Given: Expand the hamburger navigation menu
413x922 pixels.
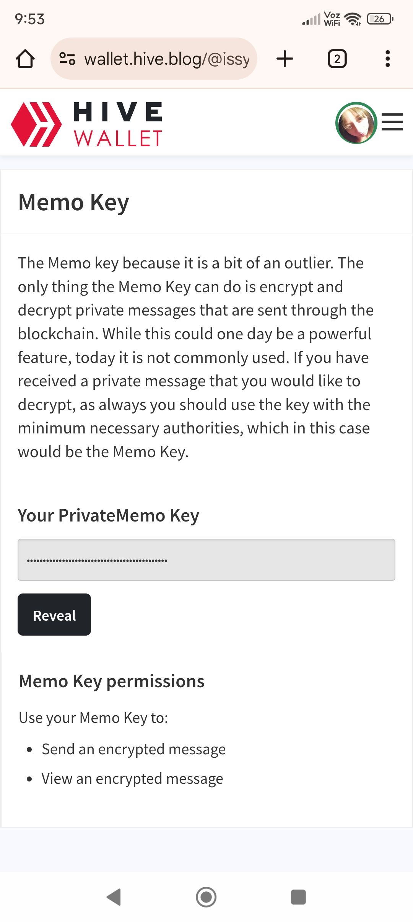Looking at the screenshot, I should (392, 122).
